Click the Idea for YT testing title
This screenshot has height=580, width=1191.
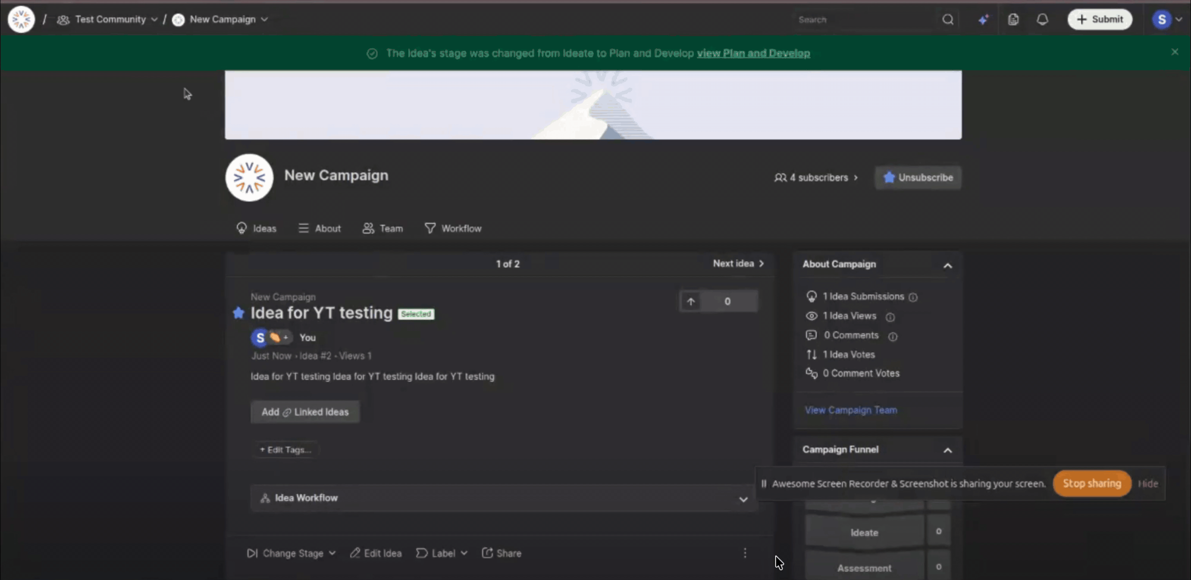321,313
